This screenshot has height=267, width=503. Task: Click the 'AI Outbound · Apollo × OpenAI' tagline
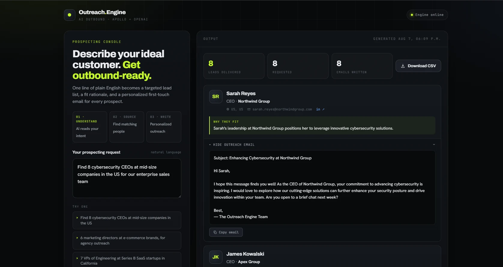(x=113, y=19)
